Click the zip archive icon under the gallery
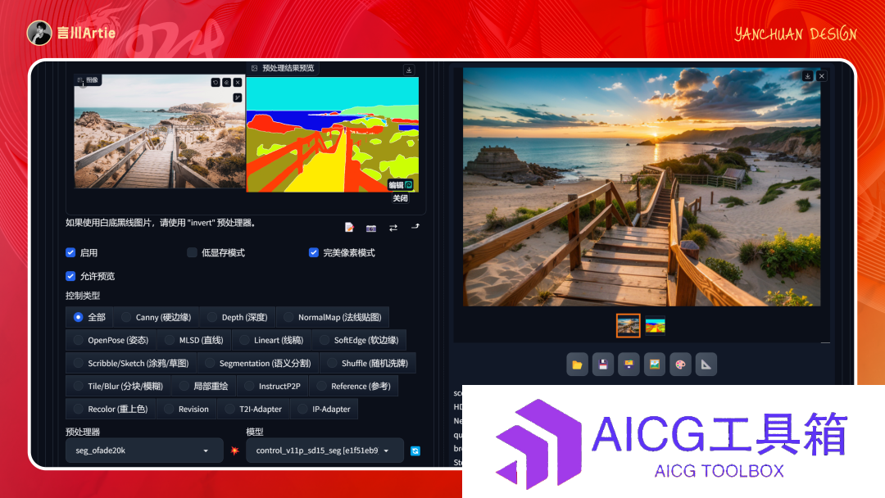The width and height of the screenshot is (885, 498). [x=629, y=364]
